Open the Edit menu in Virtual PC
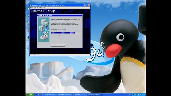Image resolution: width=171 pixels, height=96 pixels. click(x=35, y=7)
